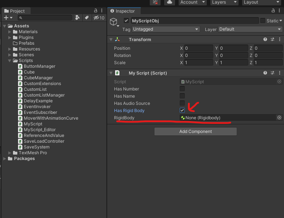Toggle the Static checkbox
Viewport: 284px width, 218px height.
coord(263,21)
